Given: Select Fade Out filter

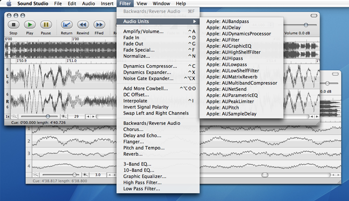Looking at the screenshot, I should click(158, 44).
